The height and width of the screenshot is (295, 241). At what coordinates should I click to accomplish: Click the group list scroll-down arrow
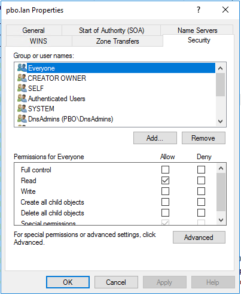click(220, 121)
